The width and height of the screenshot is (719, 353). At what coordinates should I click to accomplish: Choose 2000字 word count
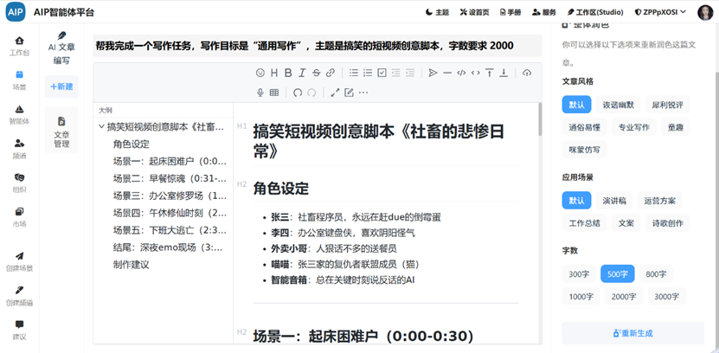[x=624, y=296]
